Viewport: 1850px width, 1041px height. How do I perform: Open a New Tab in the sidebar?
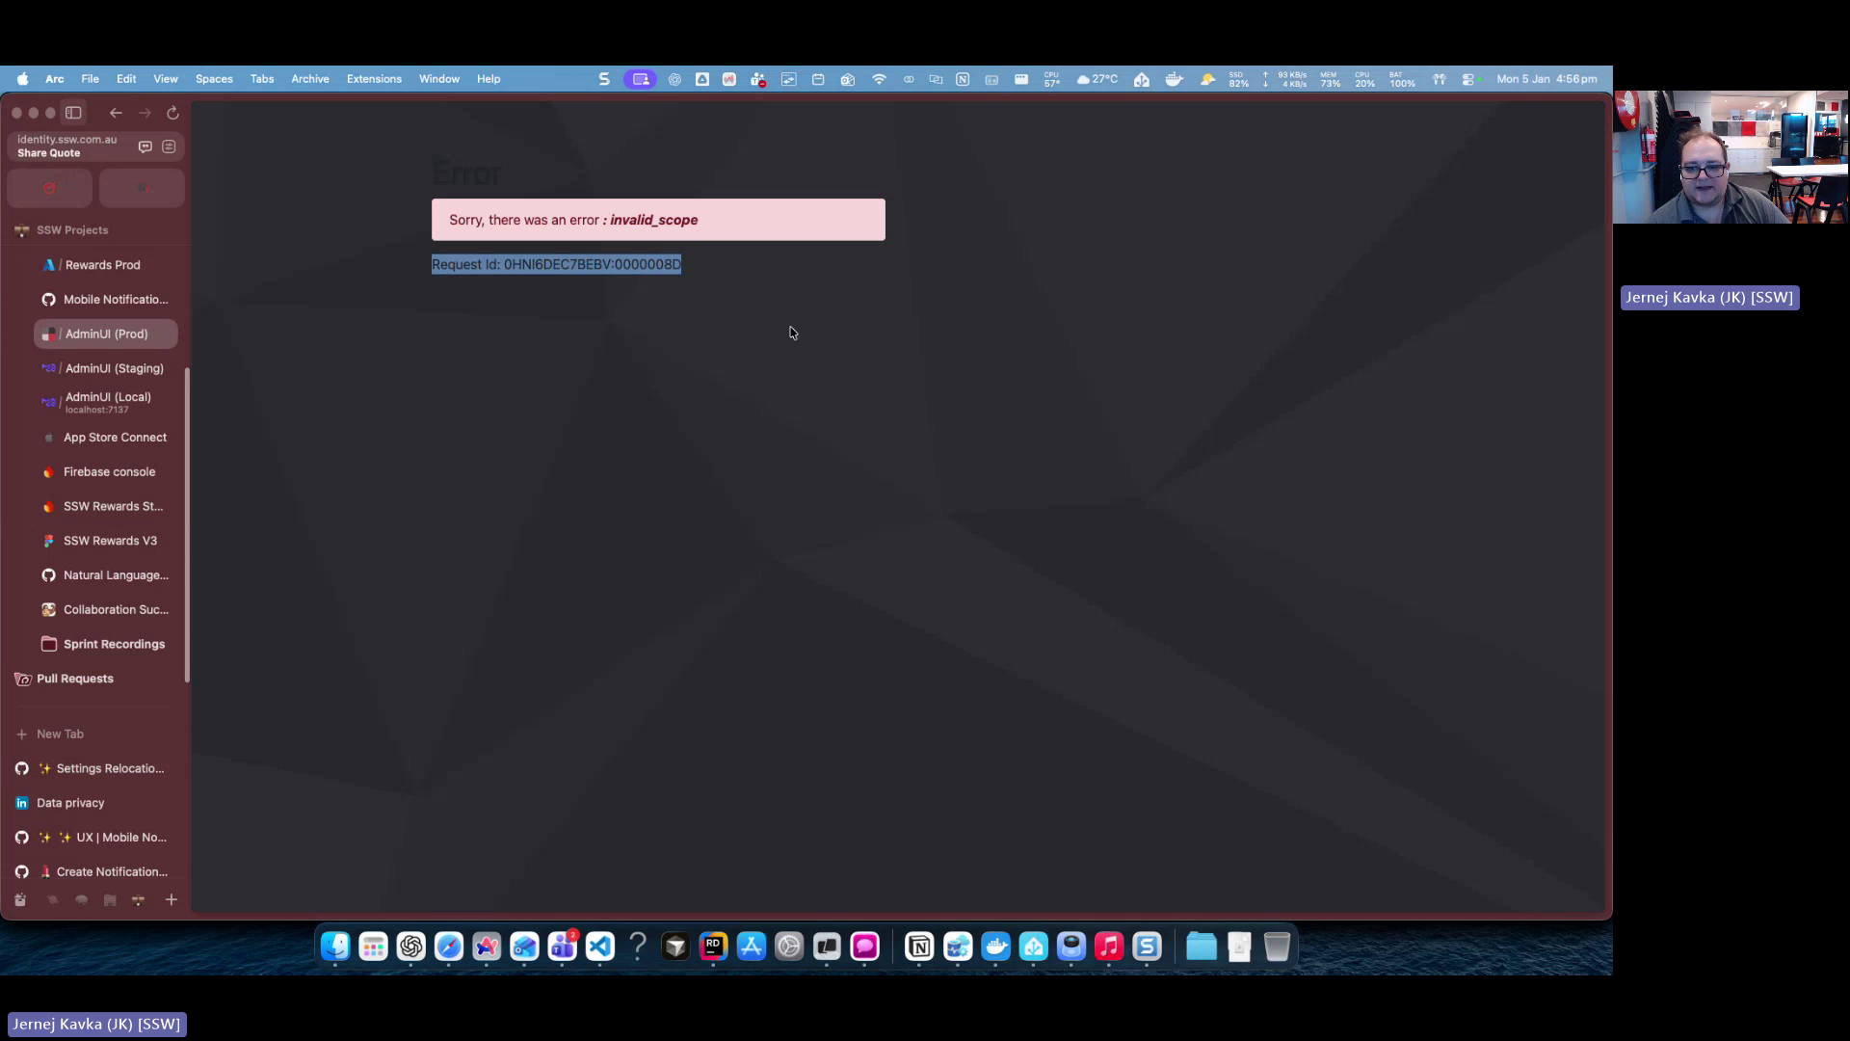click(x=60, y=734)
